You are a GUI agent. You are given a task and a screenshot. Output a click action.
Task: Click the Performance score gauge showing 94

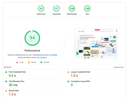[x=41, y=9]
